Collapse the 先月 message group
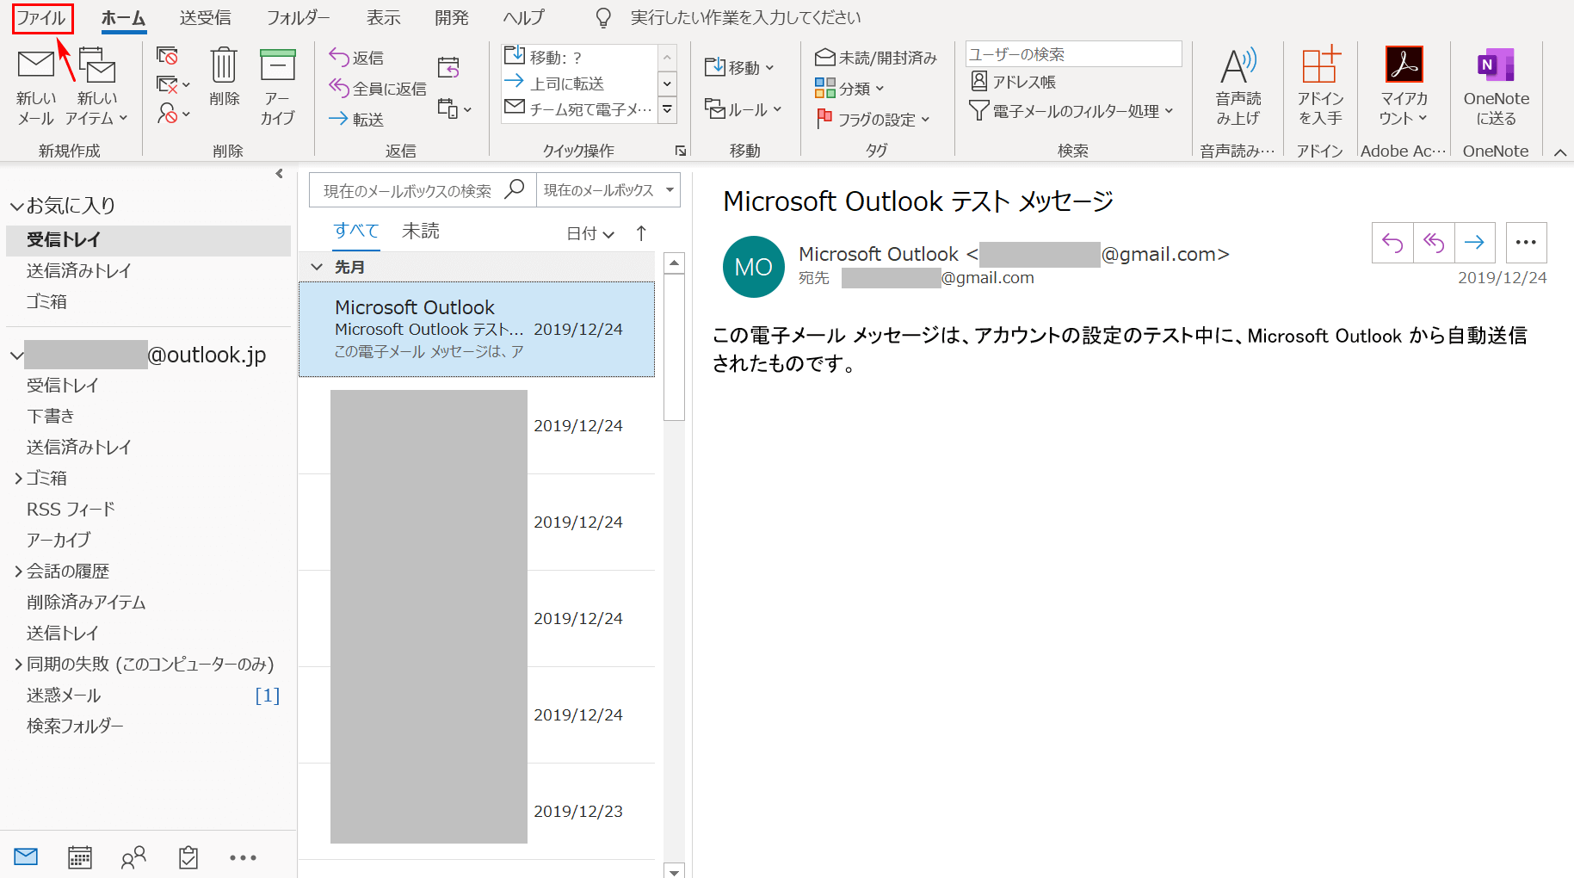The height and width of the screenshot is (878, 1574). point(317,267)
